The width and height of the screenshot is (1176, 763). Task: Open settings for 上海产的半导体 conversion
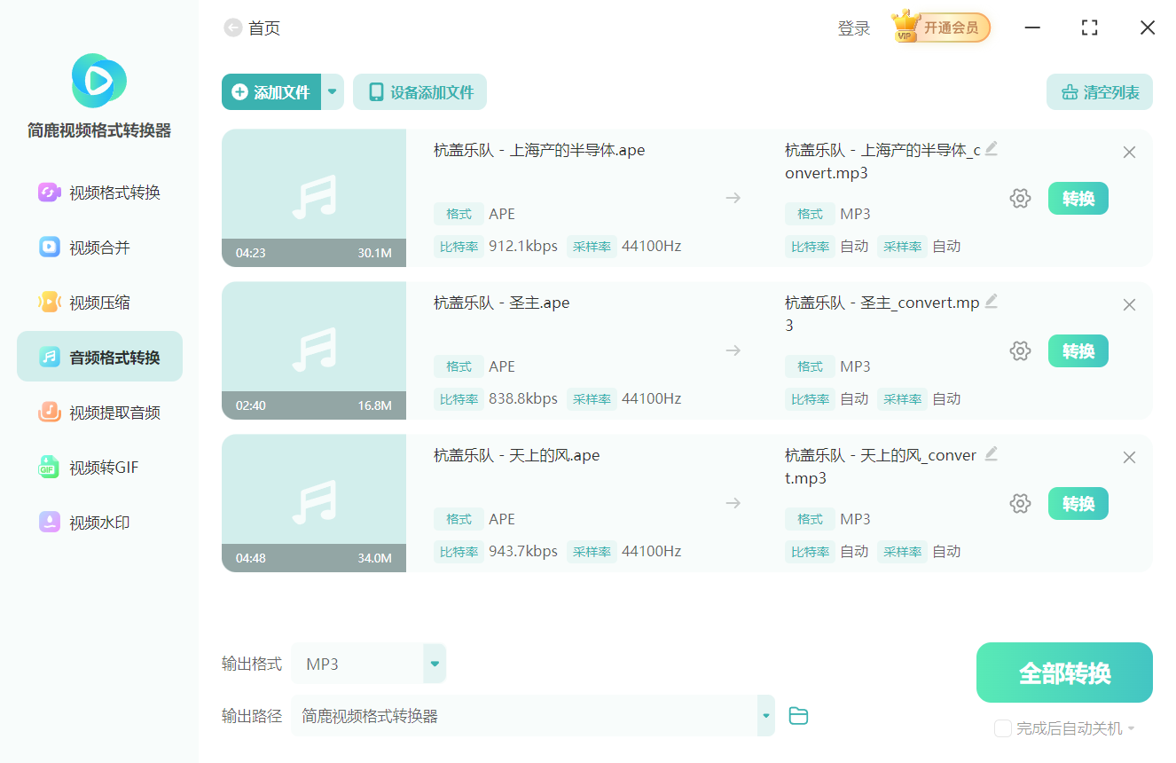[x=1020, y=198]
